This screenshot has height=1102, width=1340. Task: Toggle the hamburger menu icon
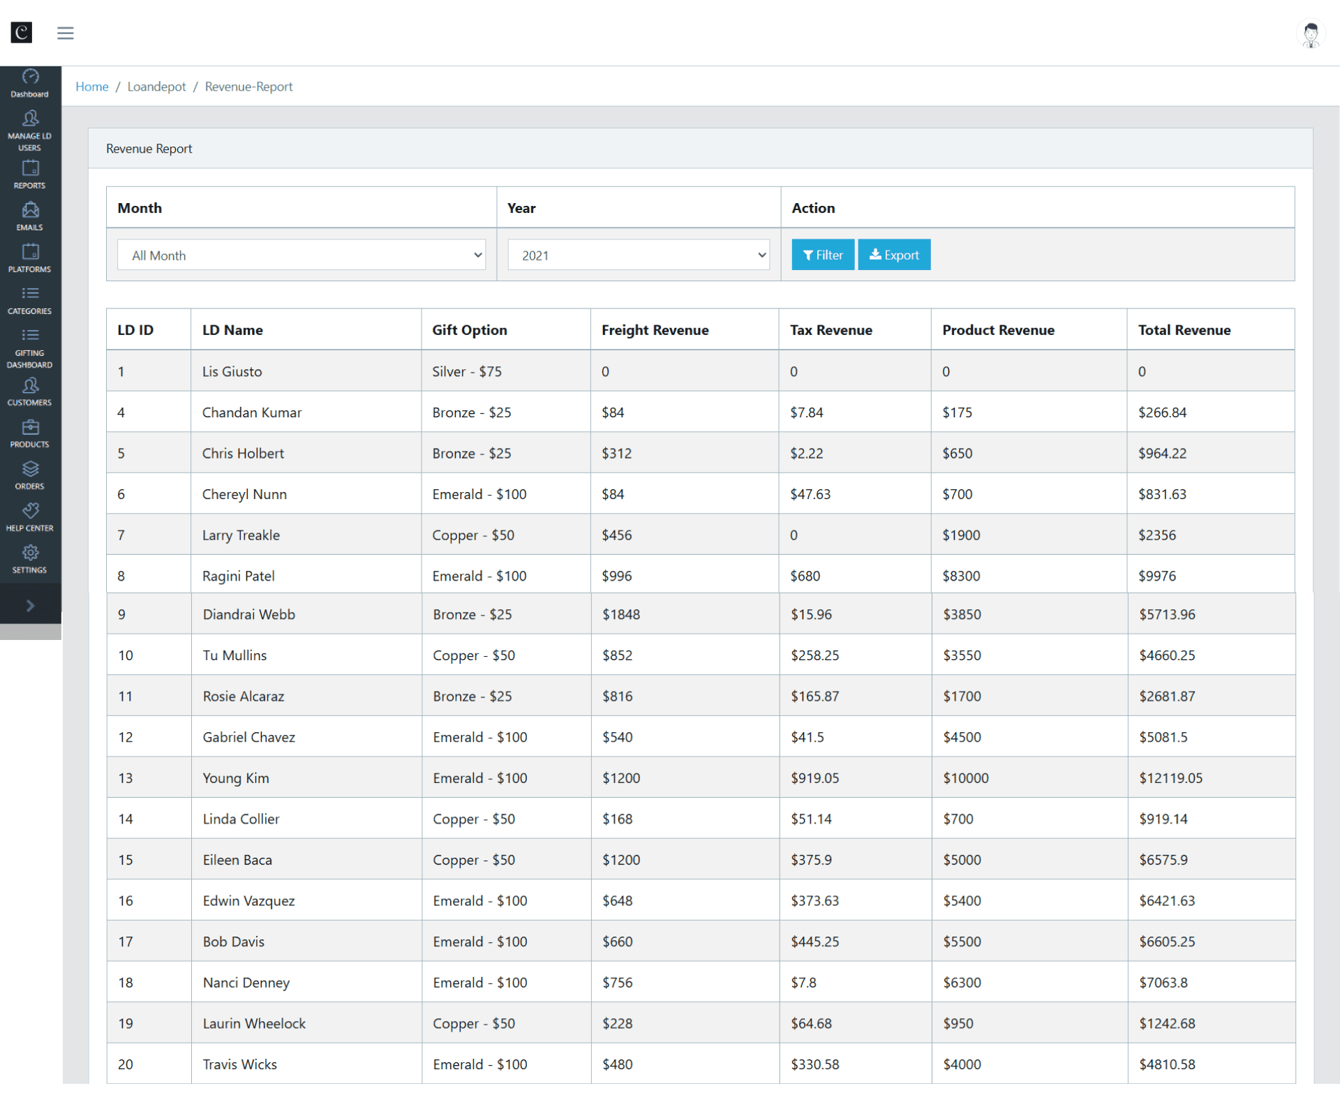(66, 33)
